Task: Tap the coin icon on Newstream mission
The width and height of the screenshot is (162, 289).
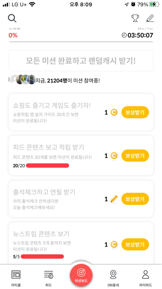Action: (114, 245)
